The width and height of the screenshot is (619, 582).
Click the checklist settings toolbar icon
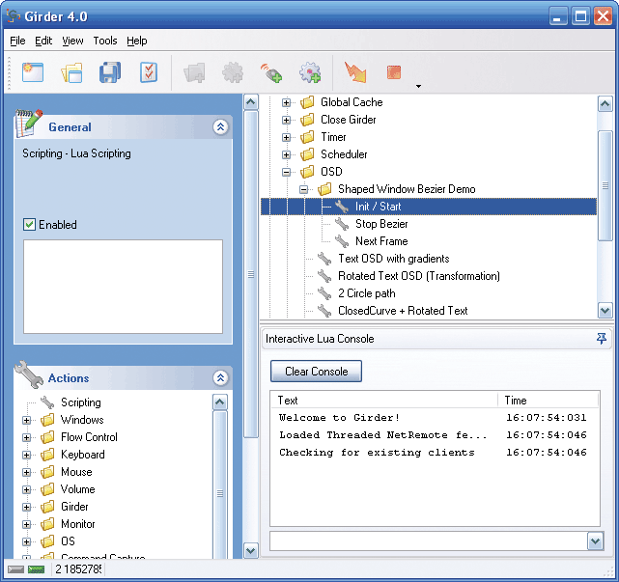(x=149, y=73)
